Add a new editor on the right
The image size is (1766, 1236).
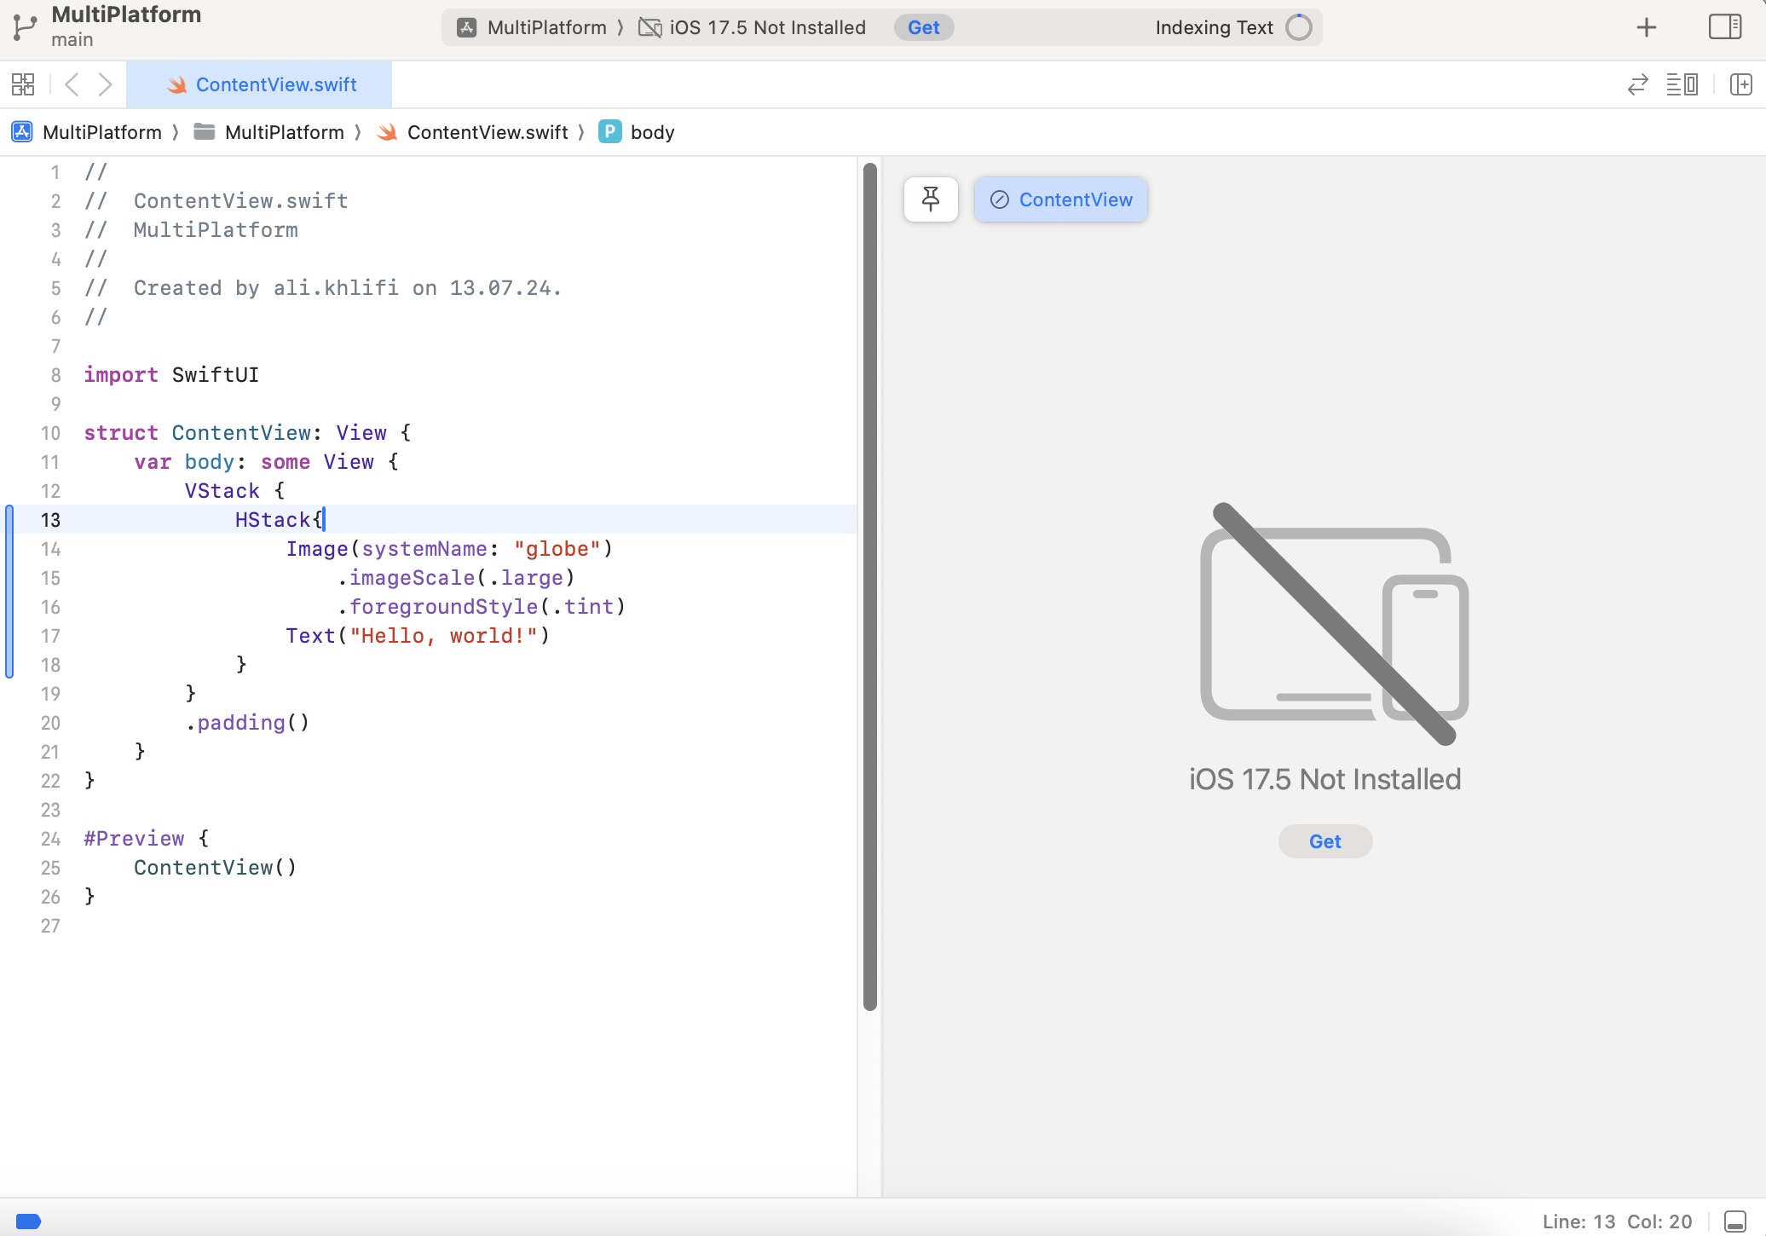pyautogui.click(x=1740, y=84)
